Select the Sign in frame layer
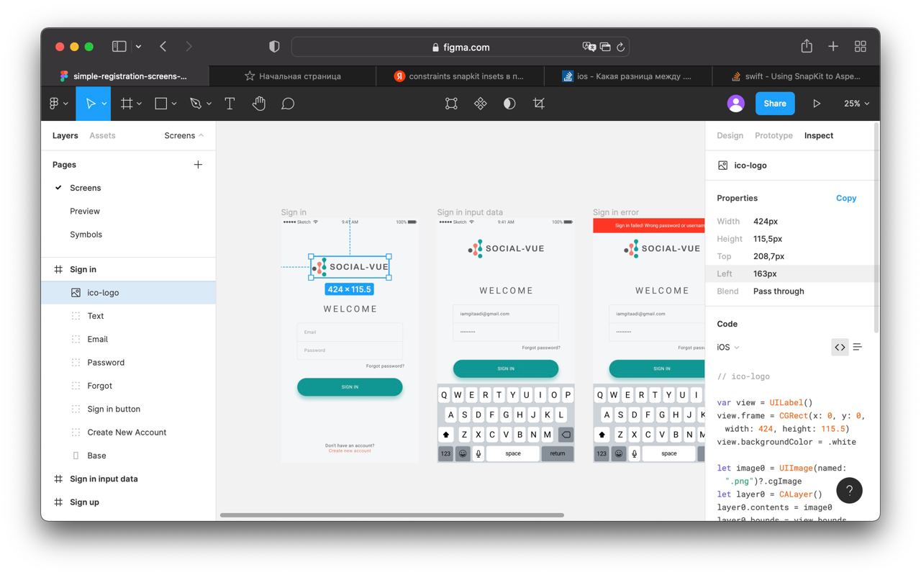 (128, 269)
